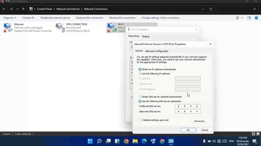Open taskbar Search
Viewport: 261px width, 146px height.
[x=99, y=141]
